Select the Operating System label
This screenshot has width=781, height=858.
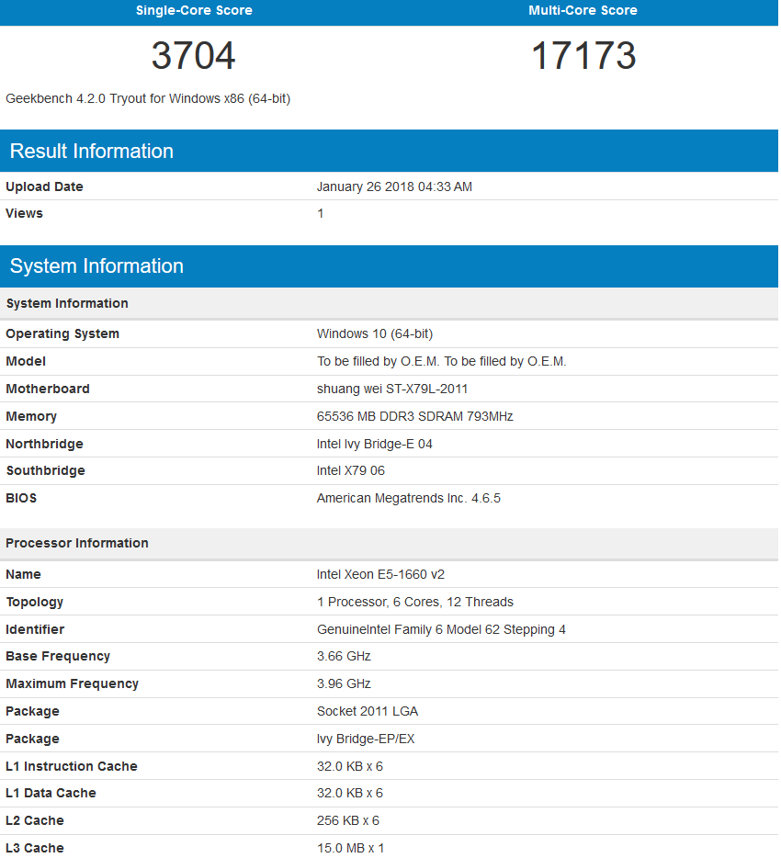(x=62, y=333)
